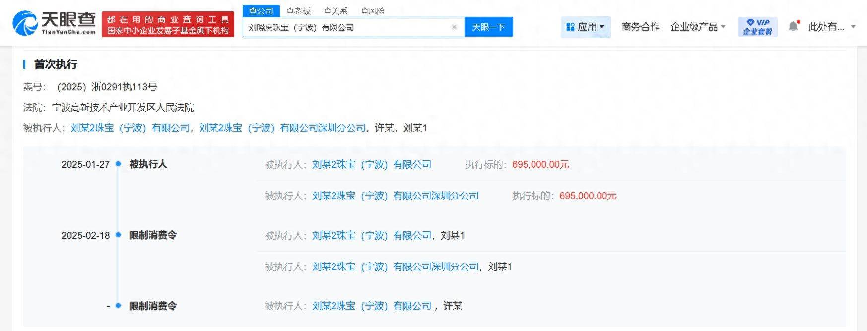This screenshot has width=867, height=331.
Task: Click the date 2025-01-27
Action: click(85, 164)
